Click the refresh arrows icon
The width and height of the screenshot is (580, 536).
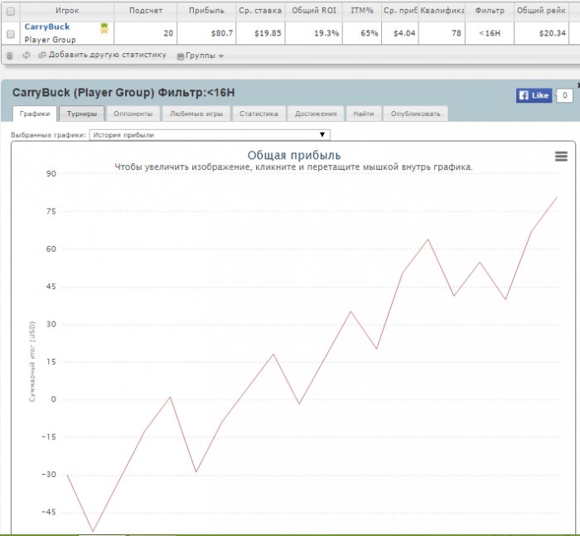(27, 56)
